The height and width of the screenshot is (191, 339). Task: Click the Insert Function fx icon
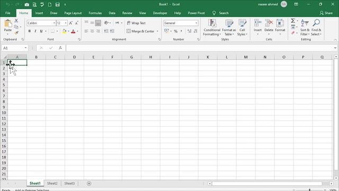(60, 48)
